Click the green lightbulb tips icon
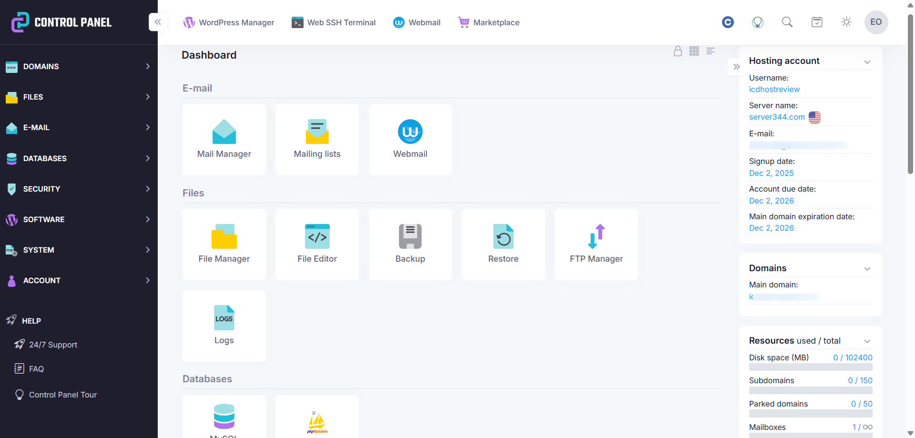This screenshot has height=438, width=915. pos(757,22)
